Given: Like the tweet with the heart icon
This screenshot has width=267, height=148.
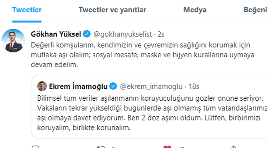Looking at the screenshot, I should (x=167, y=147).
